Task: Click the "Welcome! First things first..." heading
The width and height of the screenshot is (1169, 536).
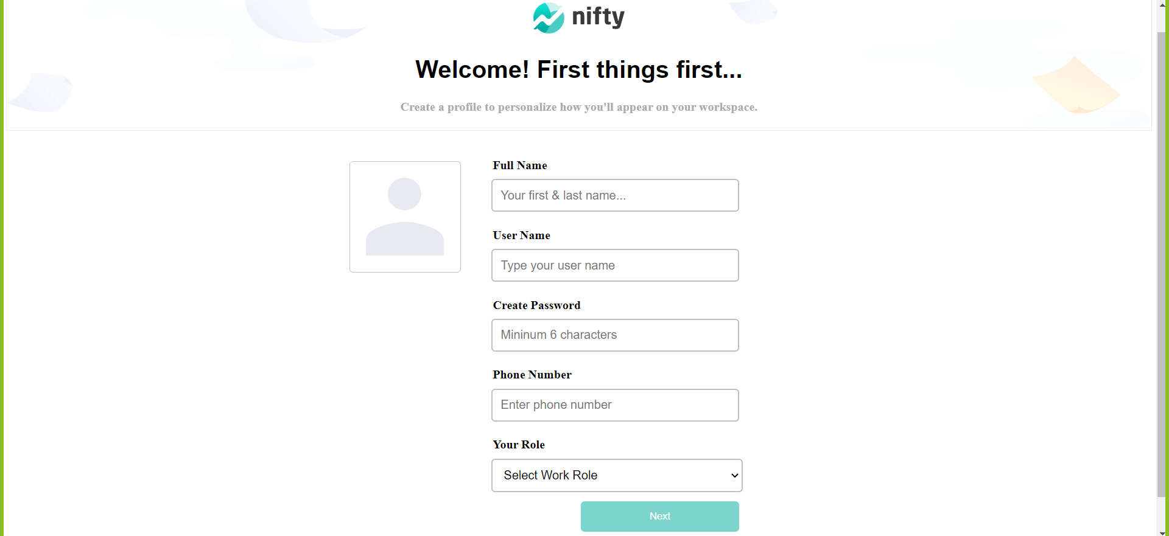Action: click(578, 70)
